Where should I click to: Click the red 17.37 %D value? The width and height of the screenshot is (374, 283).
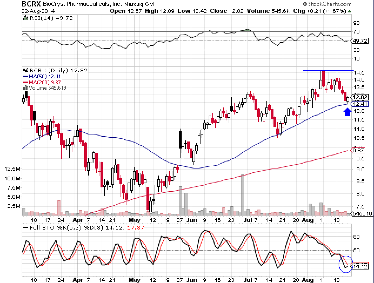coord(135,228)
